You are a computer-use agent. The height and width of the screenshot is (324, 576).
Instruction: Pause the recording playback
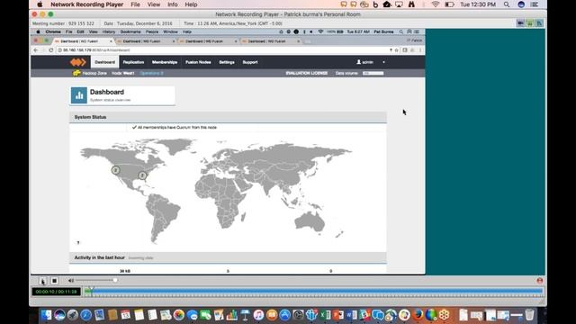42,281
